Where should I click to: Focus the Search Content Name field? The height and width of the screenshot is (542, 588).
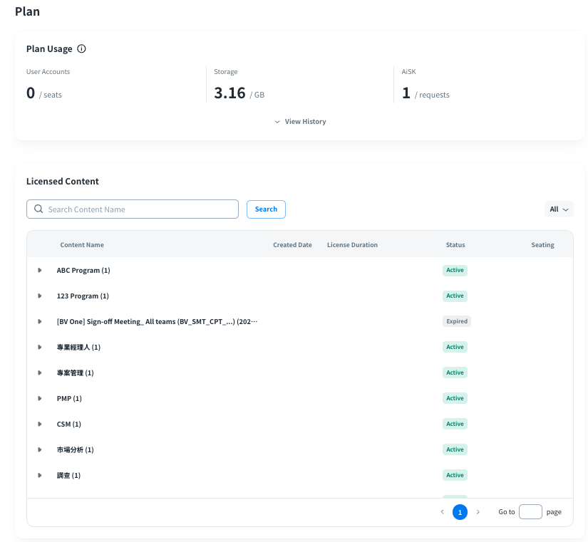click(139, 209)
